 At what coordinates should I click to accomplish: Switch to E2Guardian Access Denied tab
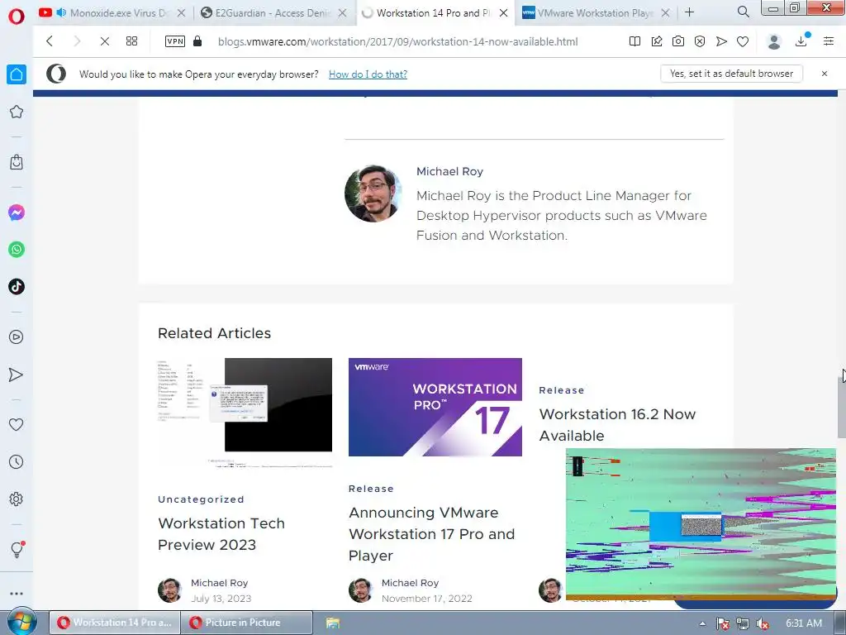tap(273, 12)
